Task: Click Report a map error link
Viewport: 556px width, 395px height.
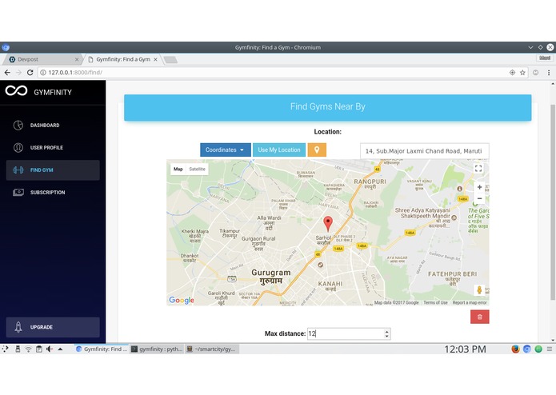Action: click(x=470, y=302)
